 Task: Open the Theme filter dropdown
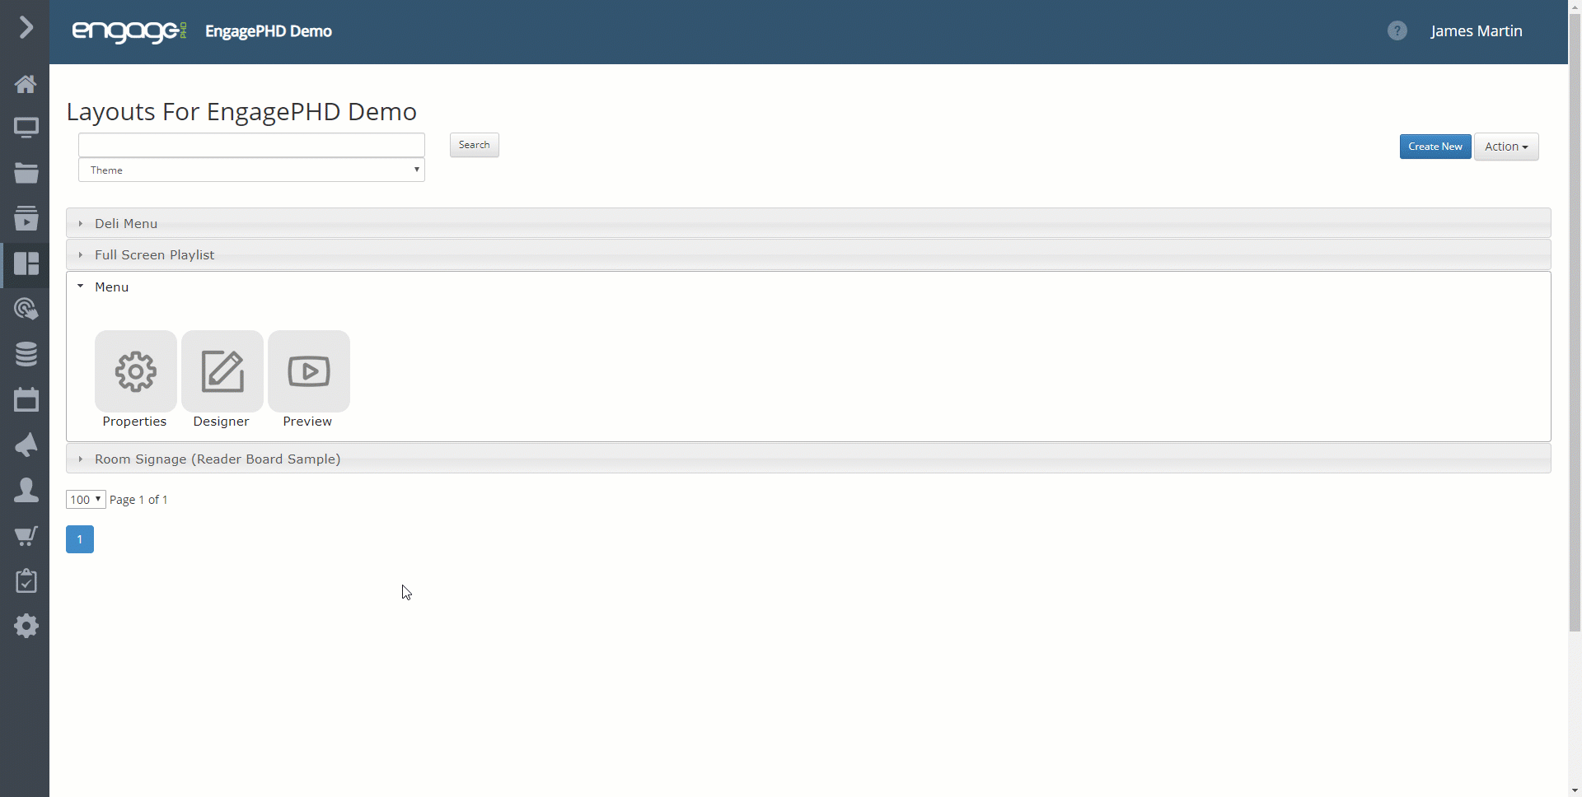click(x=251, y=170)
